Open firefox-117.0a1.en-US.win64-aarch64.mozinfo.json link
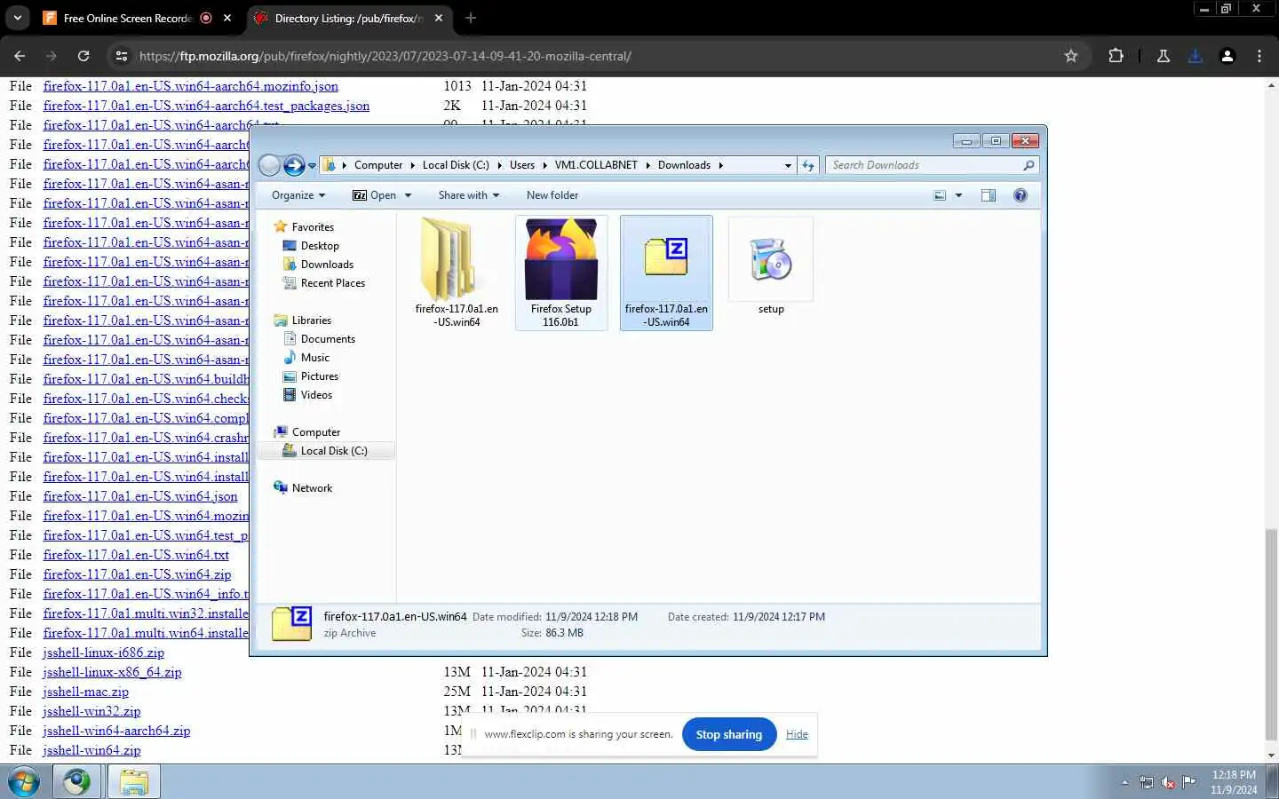Viewport: 1279px width, 799px height. tap(191, 86)
